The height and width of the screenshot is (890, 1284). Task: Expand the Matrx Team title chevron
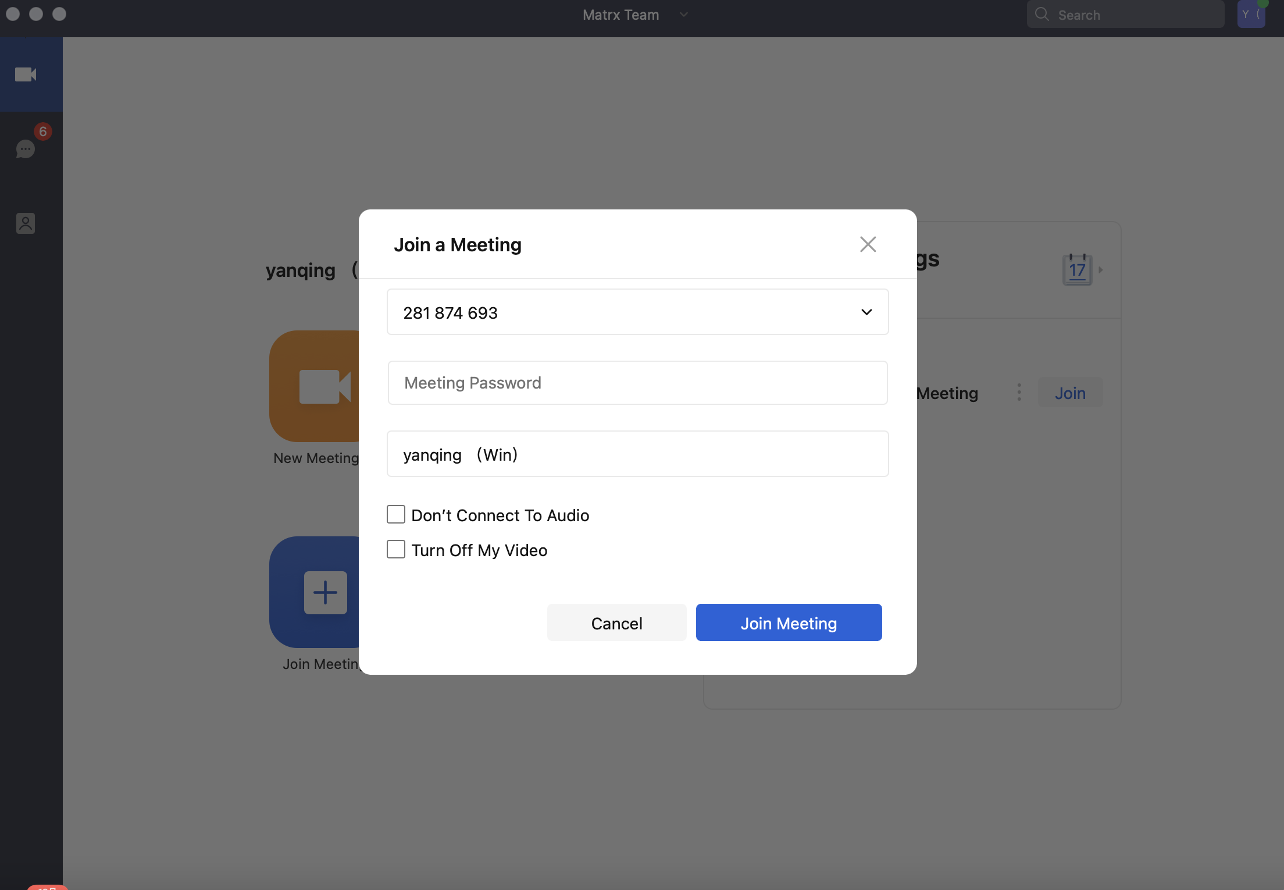tap(684, 15)
